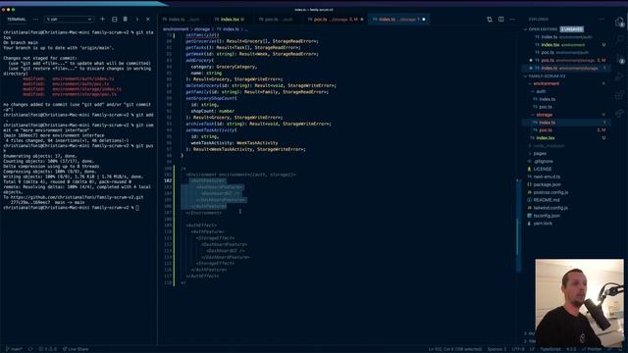Screen dimensions: 628x353
Task: Collapse the auth folder in the Explorer
Action: click(541, 91)
